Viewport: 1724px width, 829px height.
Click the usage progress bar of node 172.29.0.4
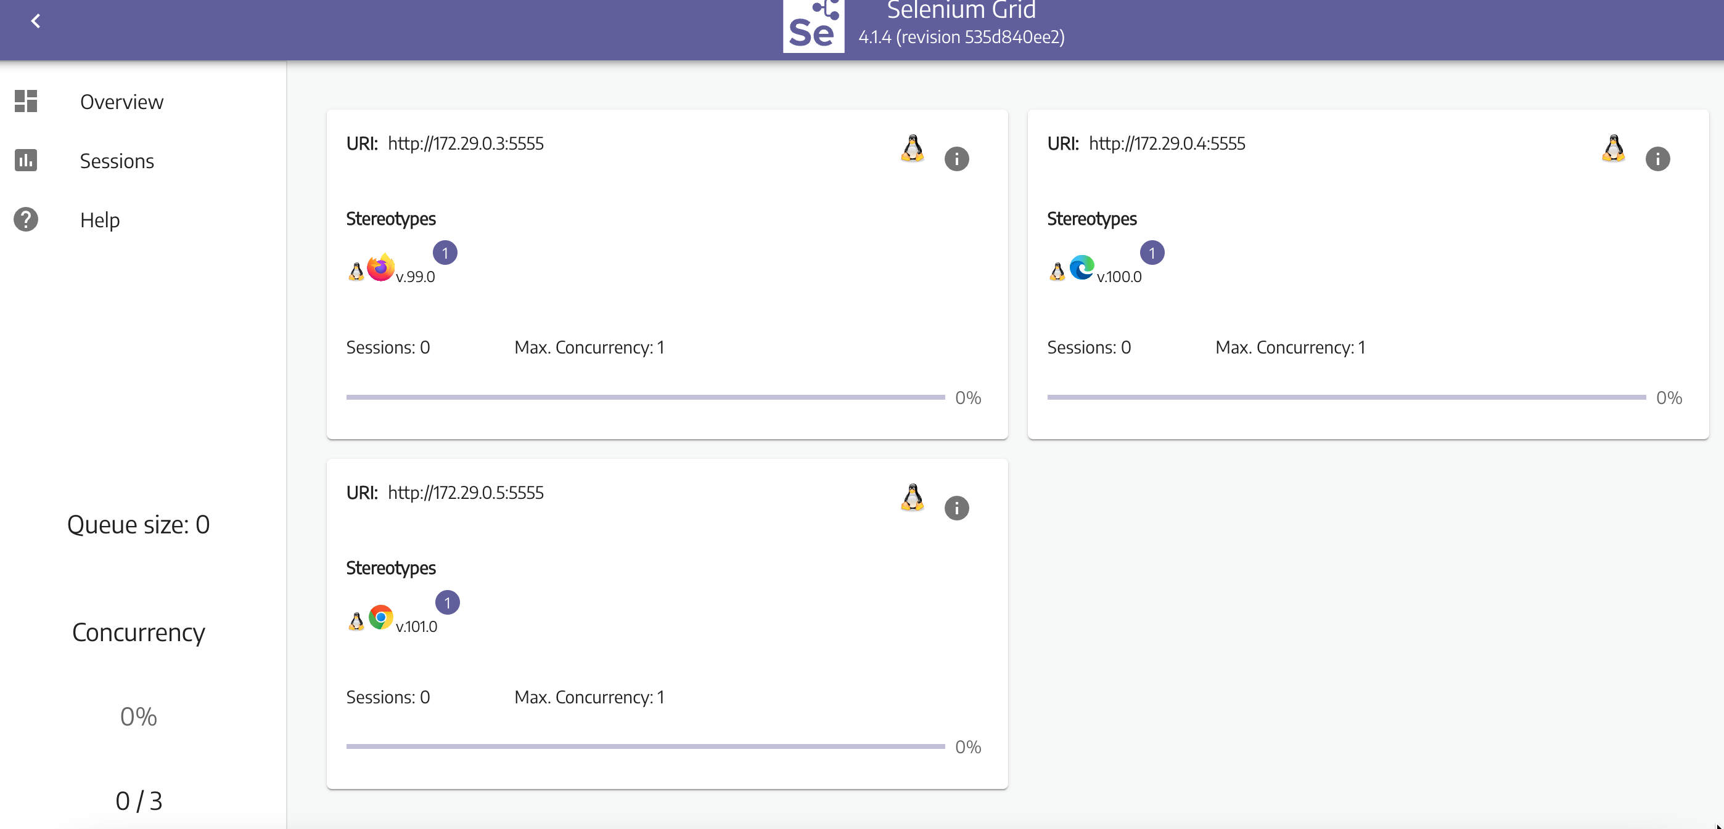tap(1346, 397)
